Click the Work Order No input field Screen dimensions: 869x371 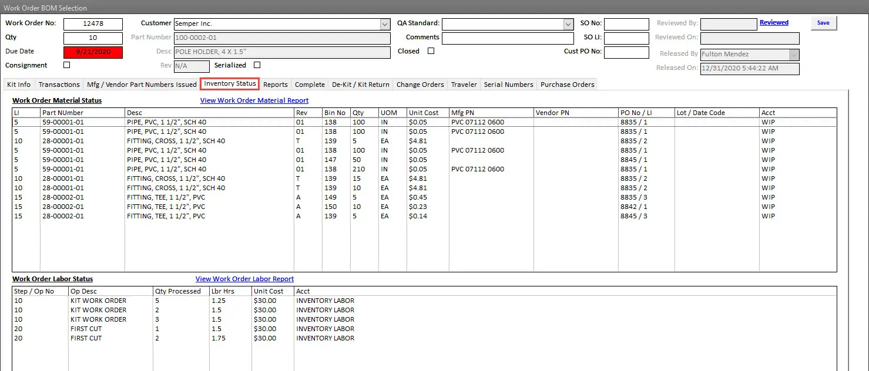93,24
